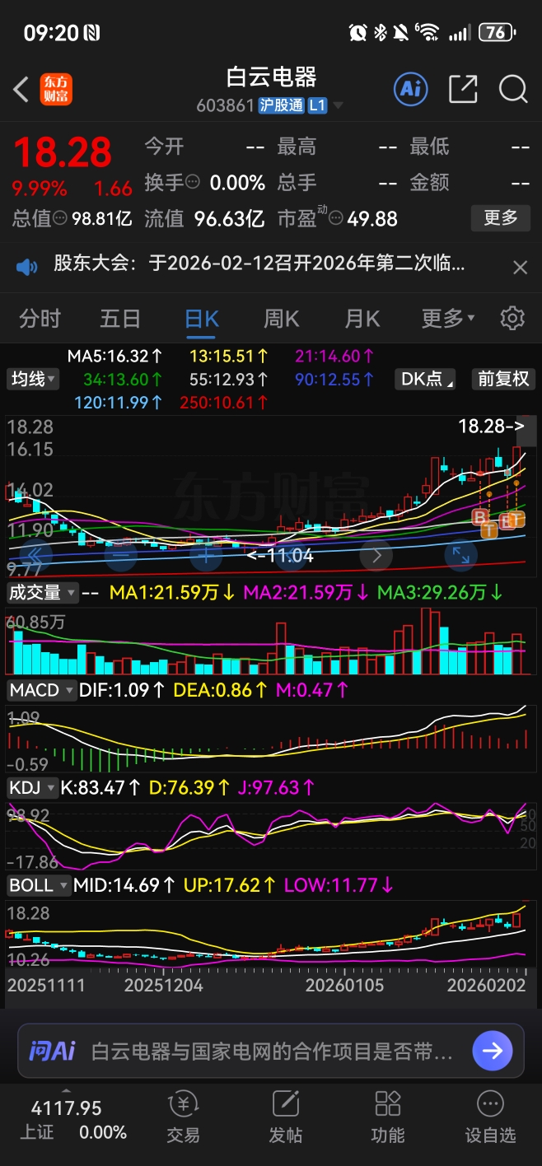The image size is (542, 1166).
Task: Tap DIF:1.09 MACD value
Action: click(x=123, y=690)
